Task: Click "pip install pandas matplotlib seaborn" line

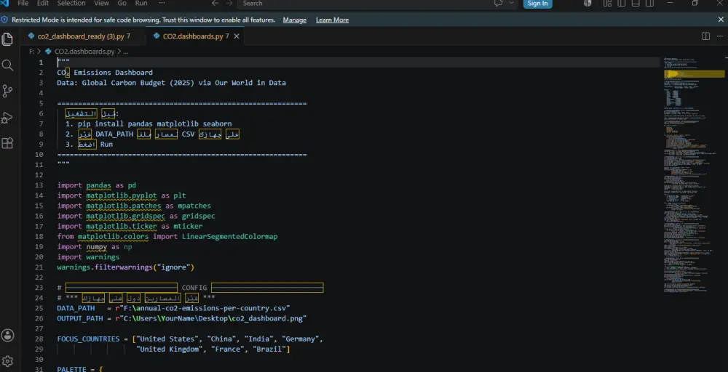Action: click(154, 124)
